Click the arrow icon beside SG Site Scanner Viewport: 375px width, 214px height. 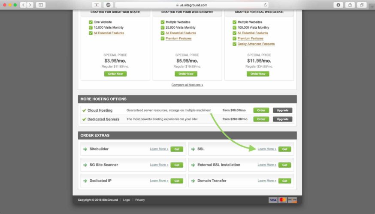coord(85,165)
